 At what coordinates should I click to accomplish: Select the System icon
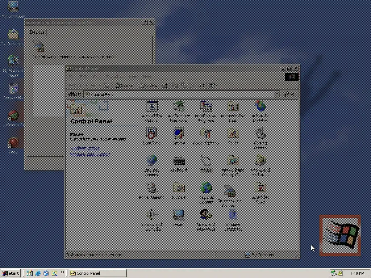pos(179,218)
